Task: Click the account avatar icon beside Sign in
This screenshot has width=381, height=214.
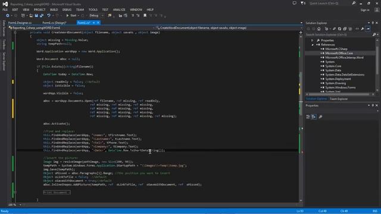Action: pos(377,10)
